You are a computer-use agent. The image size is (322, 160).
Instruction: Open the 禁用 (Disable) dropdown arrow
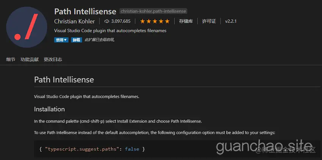coord(66,40)
